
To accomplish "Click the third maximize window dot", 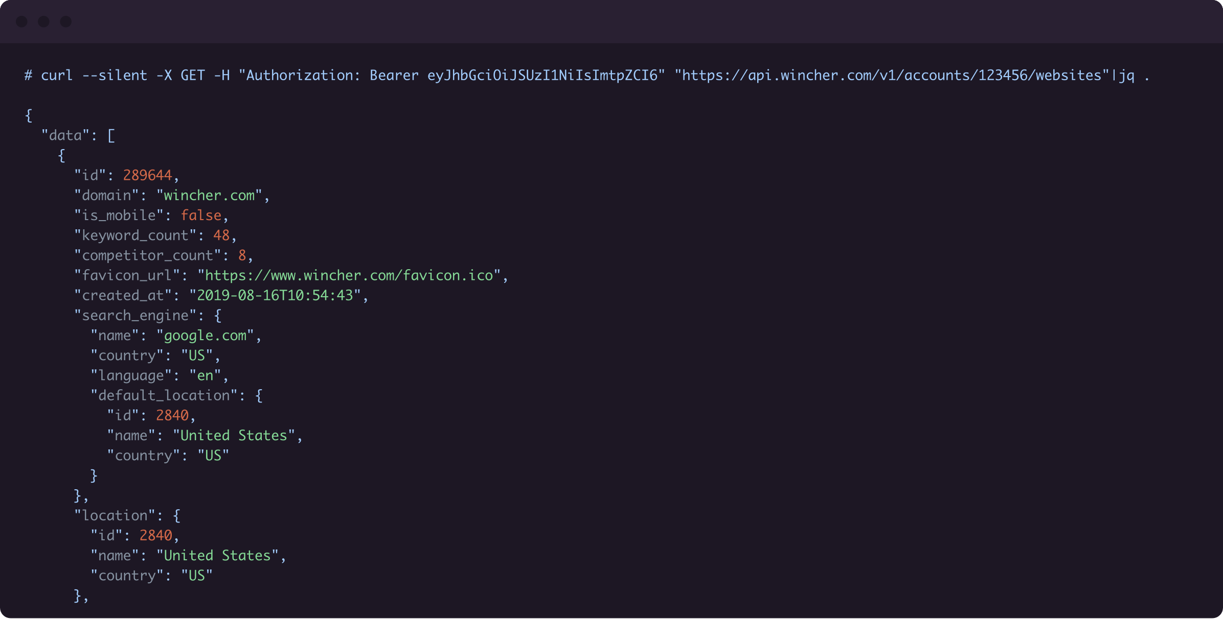I will [66, 21].
